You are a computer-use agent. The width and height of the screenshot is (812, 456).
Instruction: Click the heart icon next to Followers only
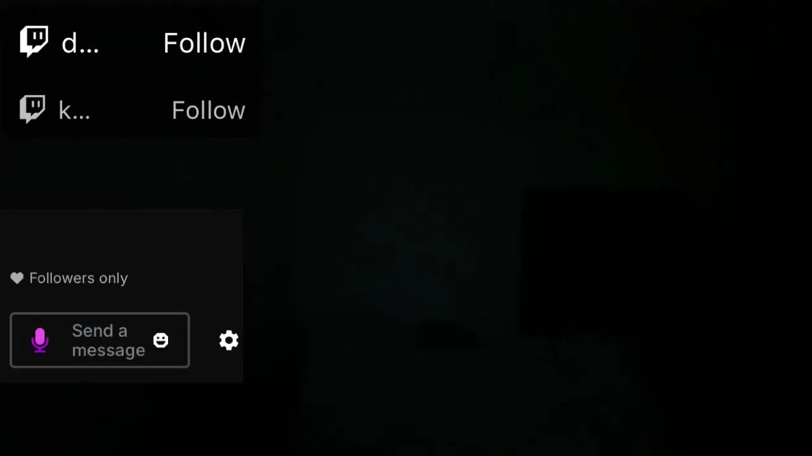point(17,278)
